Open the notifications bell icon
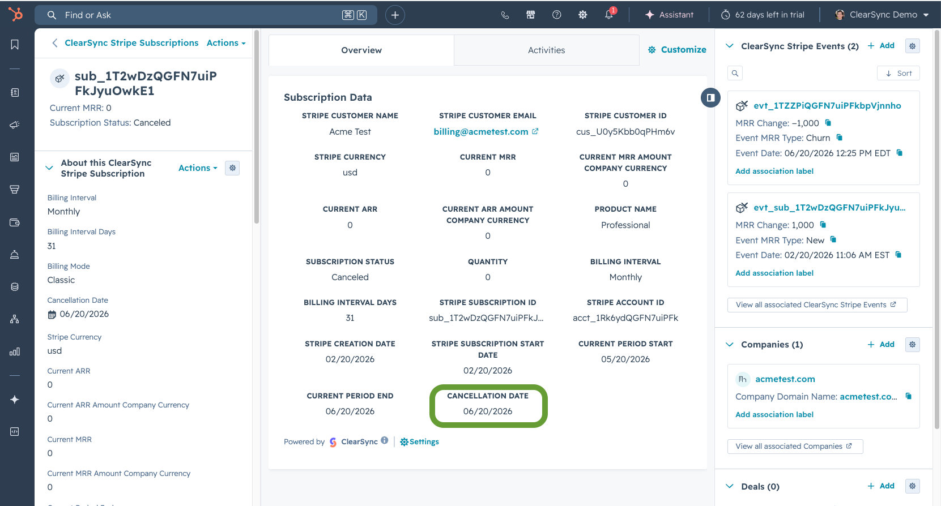The image size is (941, 506). pos(609,15)
